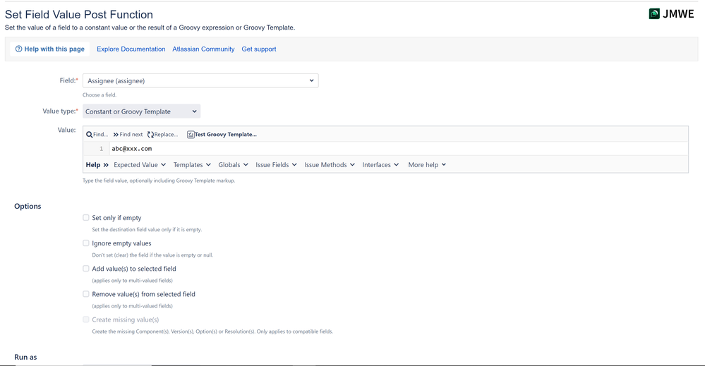
Task: Click the Run as section heading
Action: click(x=25, y=357)
